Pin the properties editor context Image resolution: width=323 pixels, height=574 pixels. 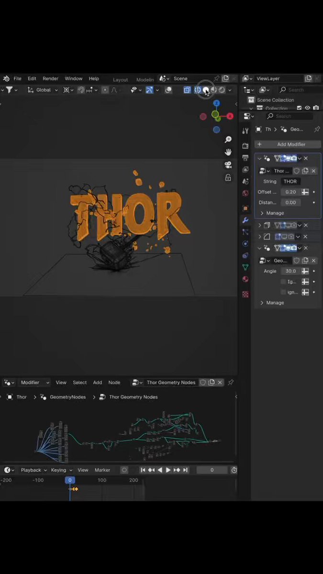[317, 129]
